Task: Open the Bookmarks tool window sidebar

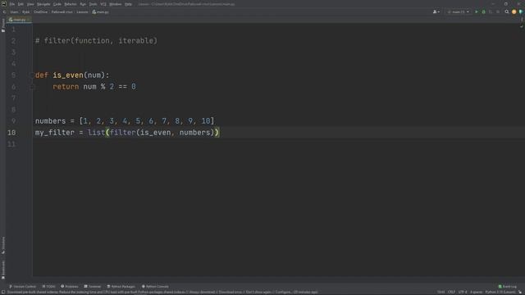Action: [3, 270]
